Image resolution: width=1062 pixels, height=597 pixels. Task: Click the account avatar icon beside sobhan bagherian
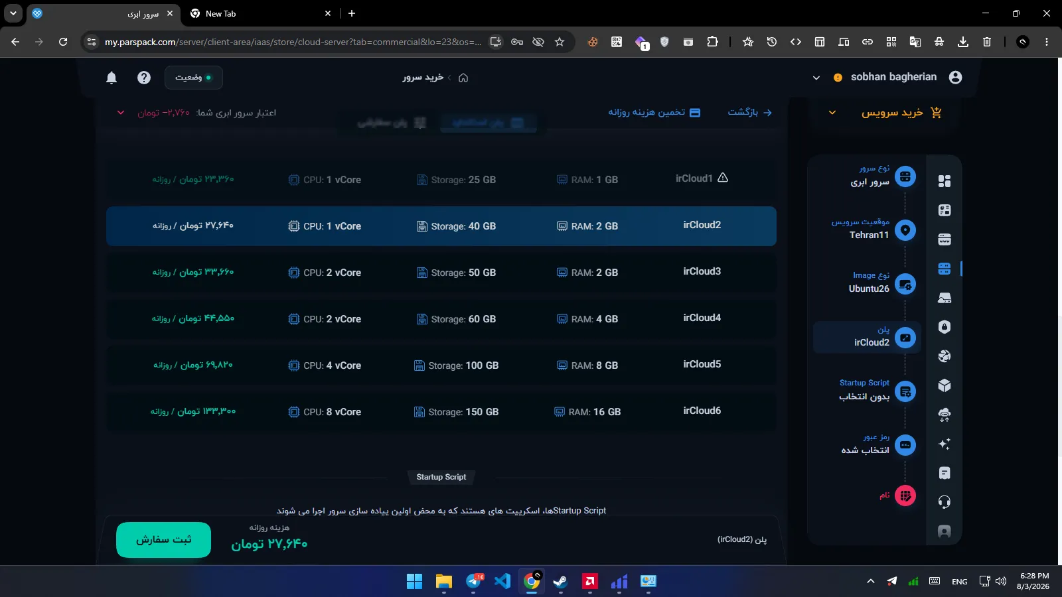(x=956, y=78)
